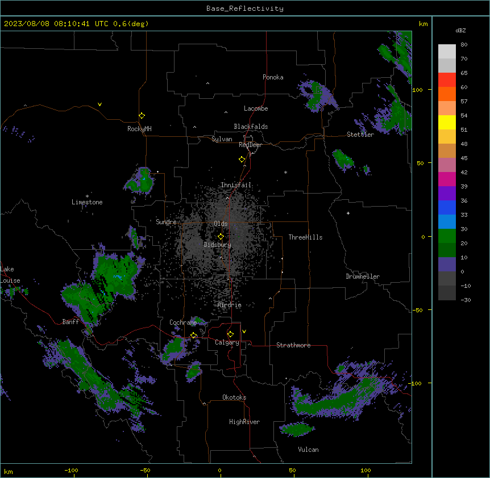Click the Olds town label

pos(221,224)
